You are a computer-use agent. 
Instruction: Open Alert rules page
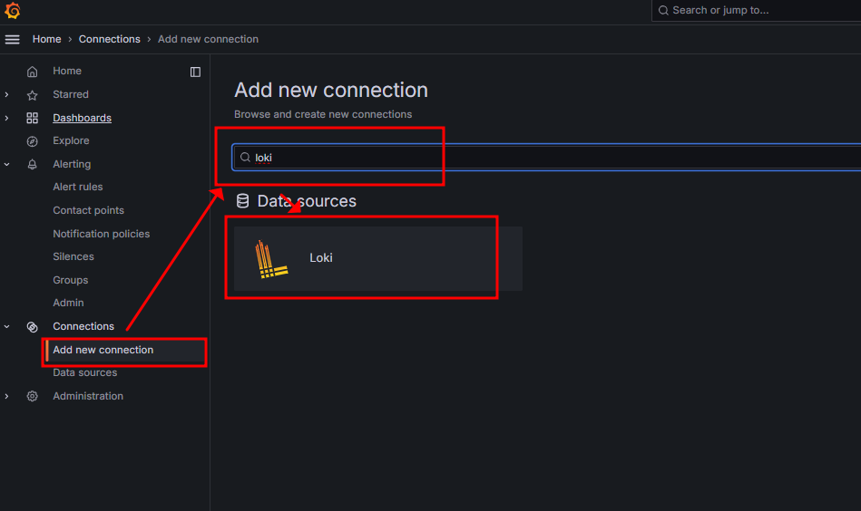(77, 187)
